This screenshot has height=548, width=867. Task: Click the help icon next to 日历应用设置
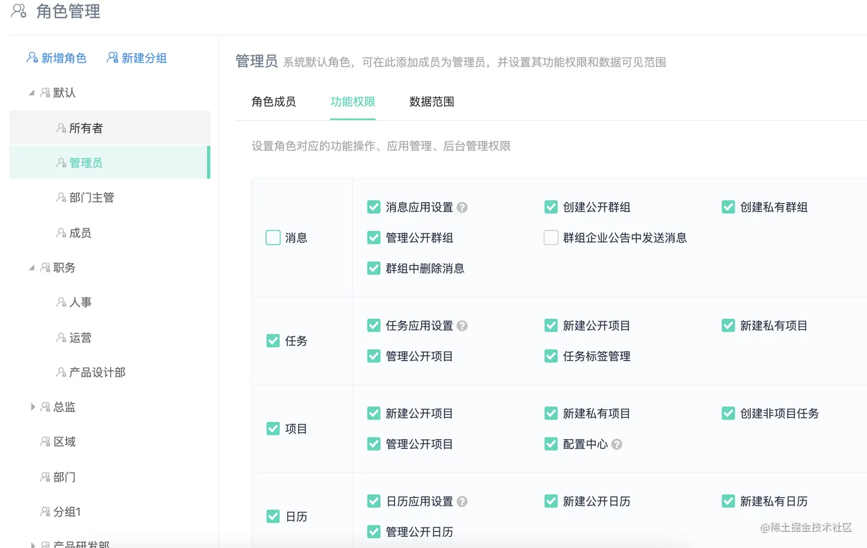[x=462, y=502]
